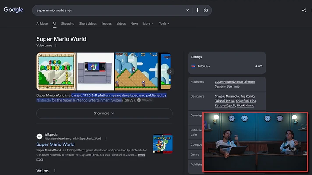Image resolution: width=312 pixels, height=175 pixels.
Task: Open Hideki Konno designer link
Action: click(x=245, y=105)
